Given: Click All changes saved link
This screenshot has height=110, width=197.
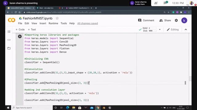Looking at the screenshot, I should coord(87,24).
